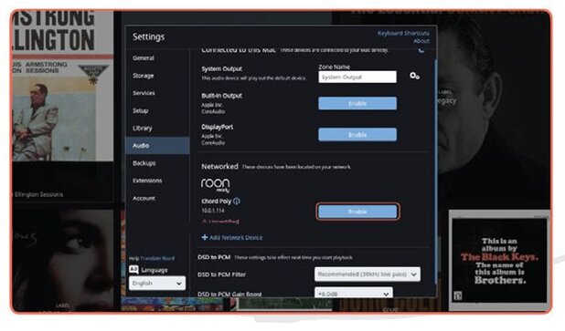Open the Keyboard Shortcuts link
Viewport: 565px width, 331px height.
403,33
